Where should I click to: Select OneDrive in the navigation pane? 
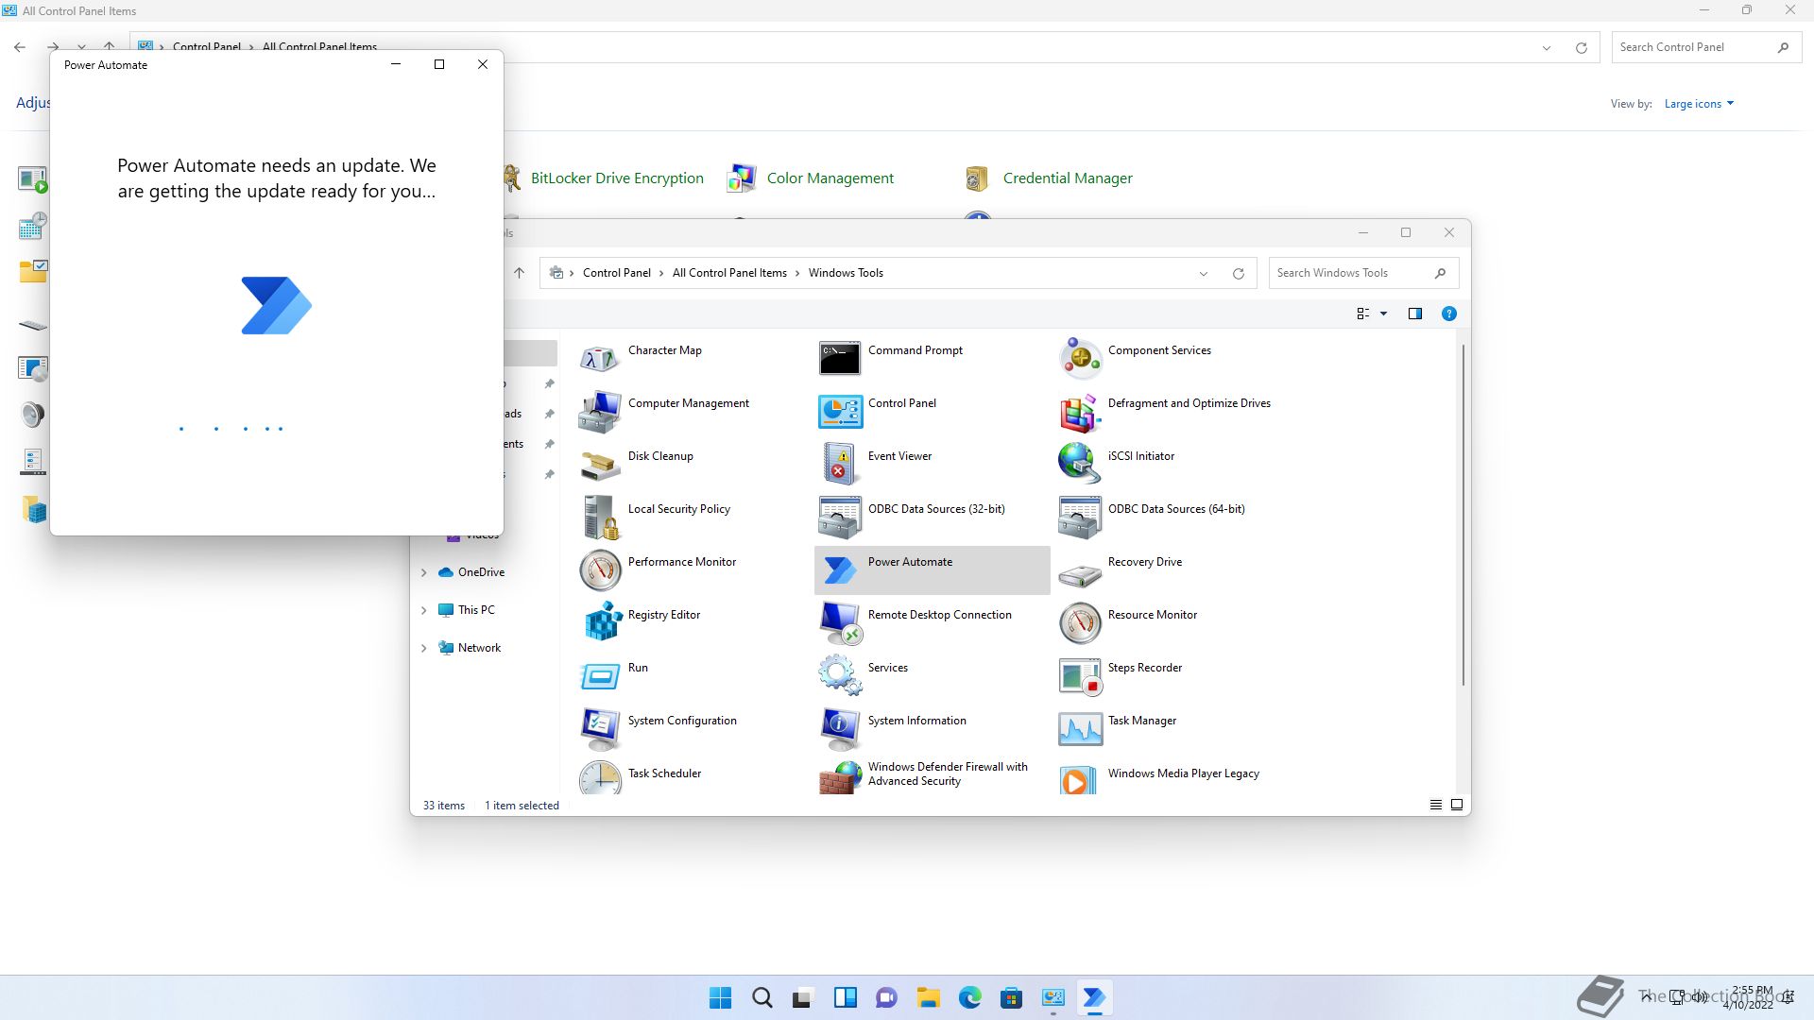click(481, 572)
